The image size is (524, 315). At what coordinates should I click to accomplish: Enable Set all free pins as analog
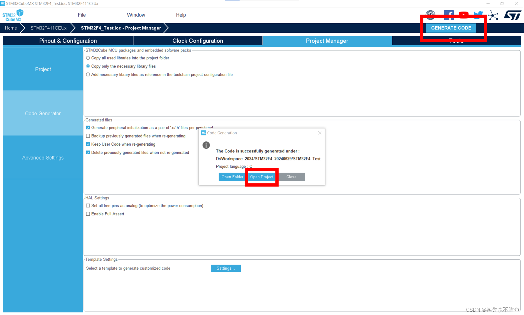click(x=88, y=206)
